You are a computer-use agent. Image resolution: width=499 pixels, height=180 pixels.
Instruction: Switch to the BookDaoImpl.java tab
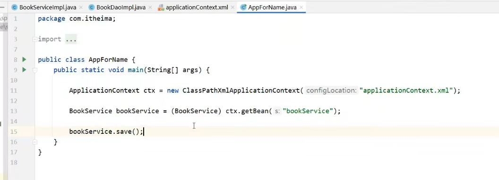point(121,7)
